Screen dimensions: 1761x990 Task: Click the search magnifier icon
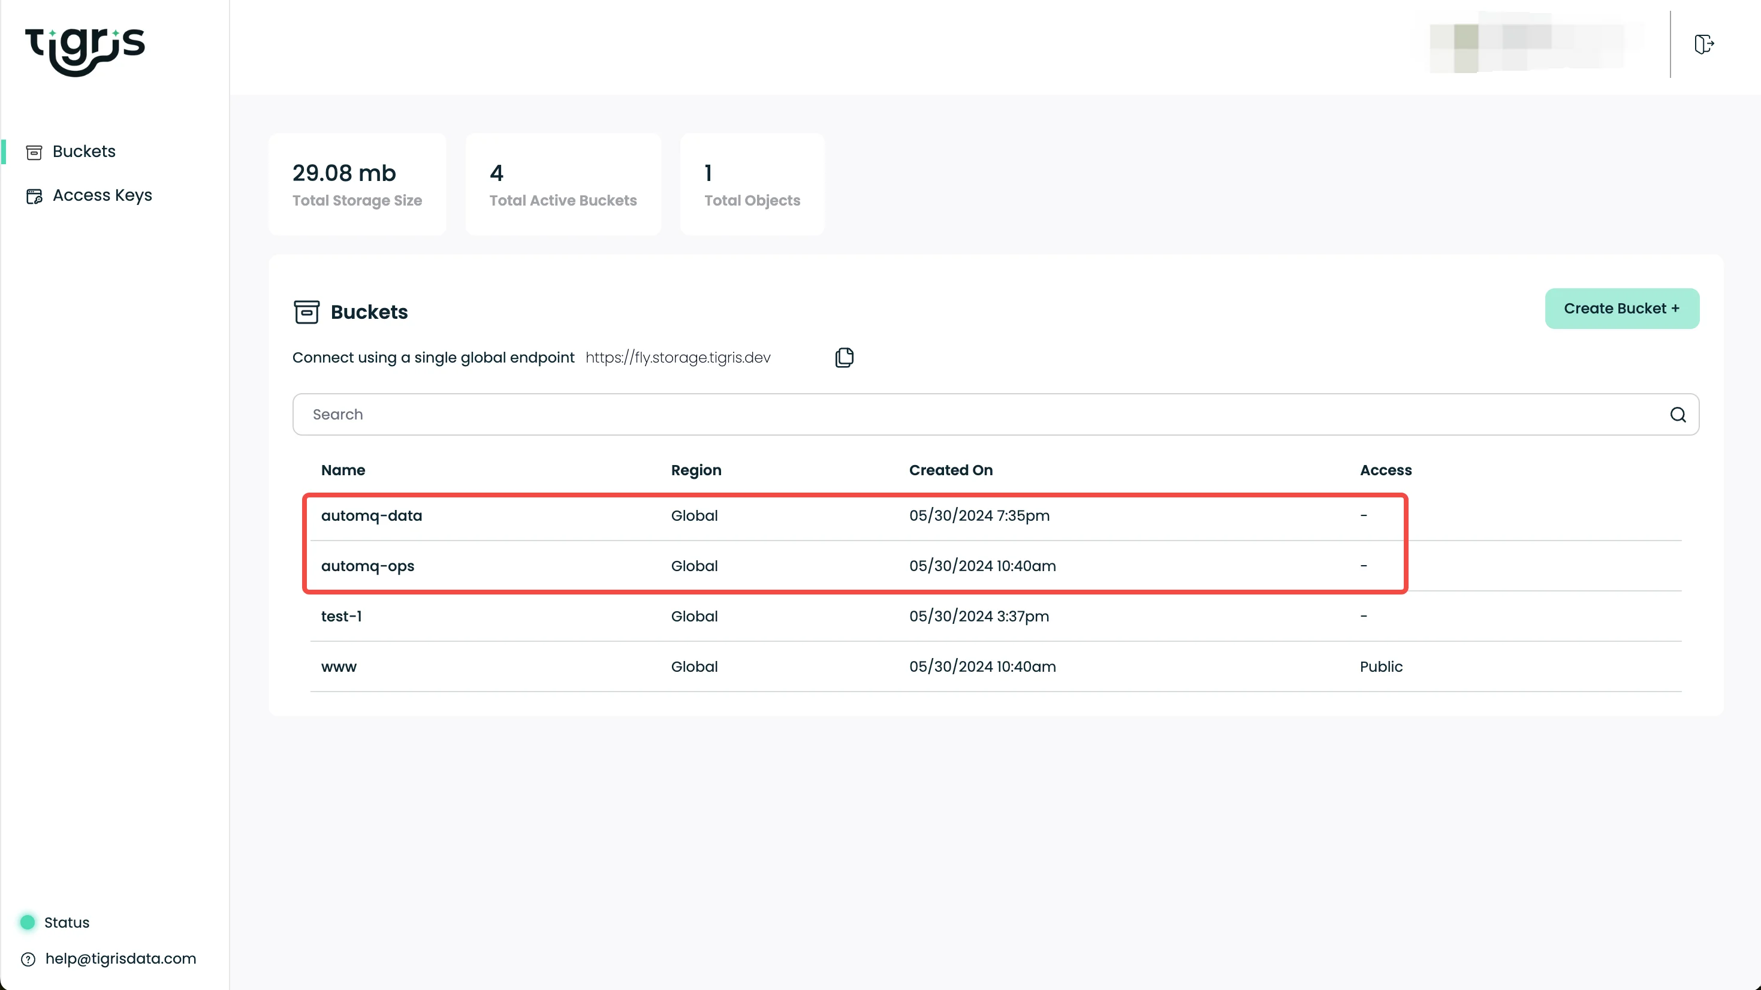(1678, 414)
